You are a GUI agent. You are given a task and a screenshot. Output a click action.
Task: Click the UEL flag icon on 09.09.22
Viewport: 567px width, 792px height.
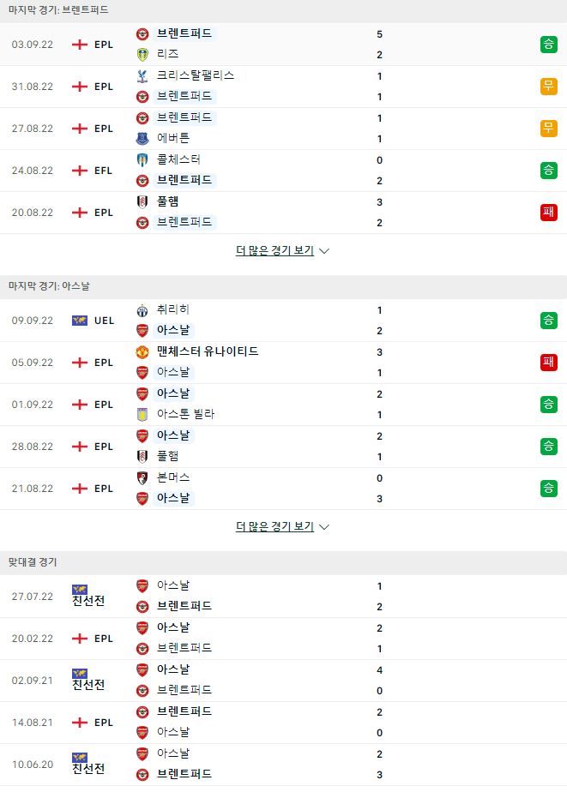(80, 321)
